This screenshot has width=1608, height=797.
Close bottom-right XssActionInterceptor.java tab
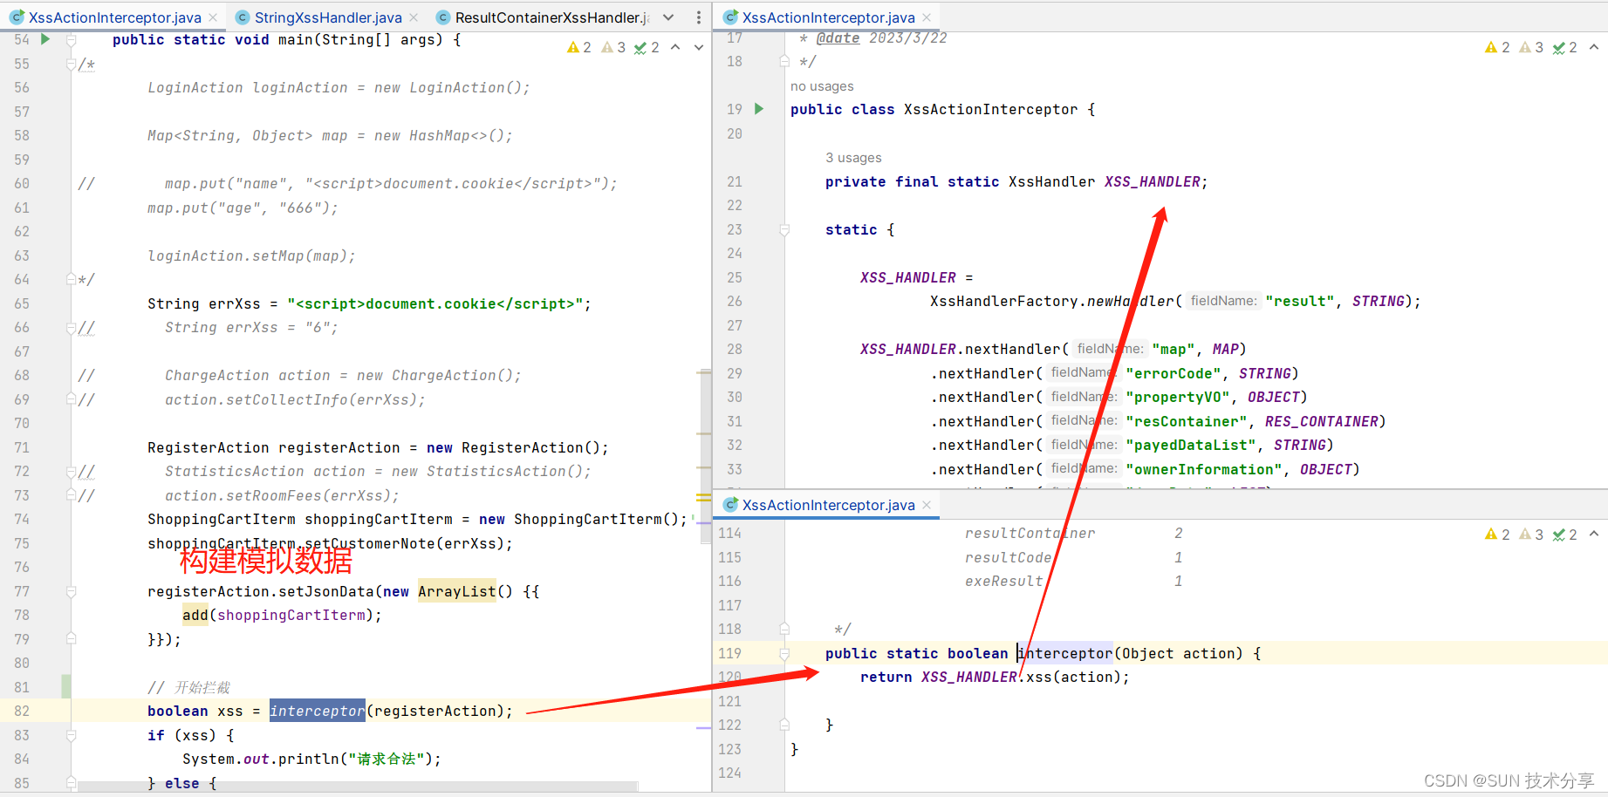pos(927,505)
